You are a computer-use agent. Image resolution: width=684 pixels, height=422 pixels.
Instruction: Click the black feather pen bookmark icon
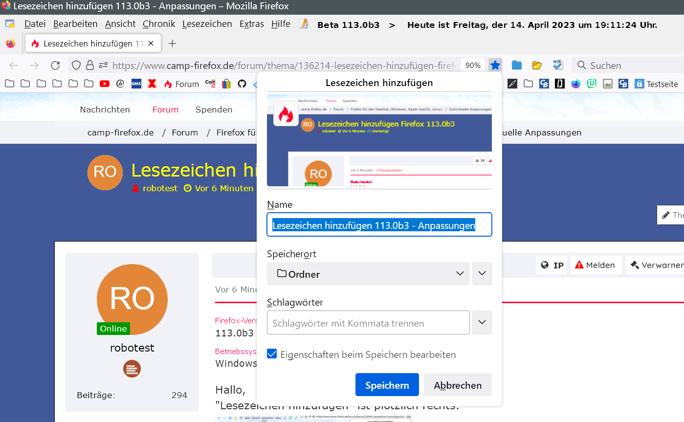512,84
